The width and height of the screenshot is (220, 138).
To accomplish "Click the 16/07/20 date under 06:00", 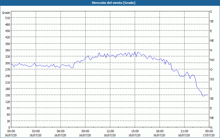I will [60, 135].
